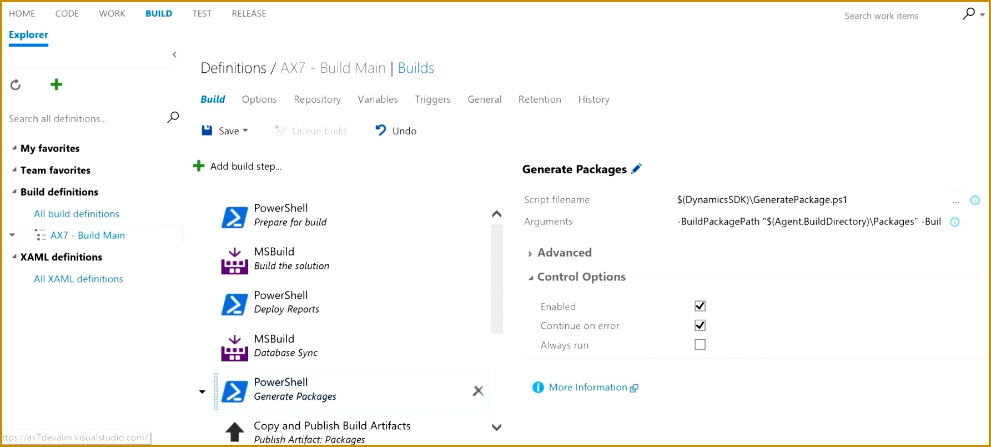Click the drag handle of the Generate Packages step

click(x=216, y=392)
